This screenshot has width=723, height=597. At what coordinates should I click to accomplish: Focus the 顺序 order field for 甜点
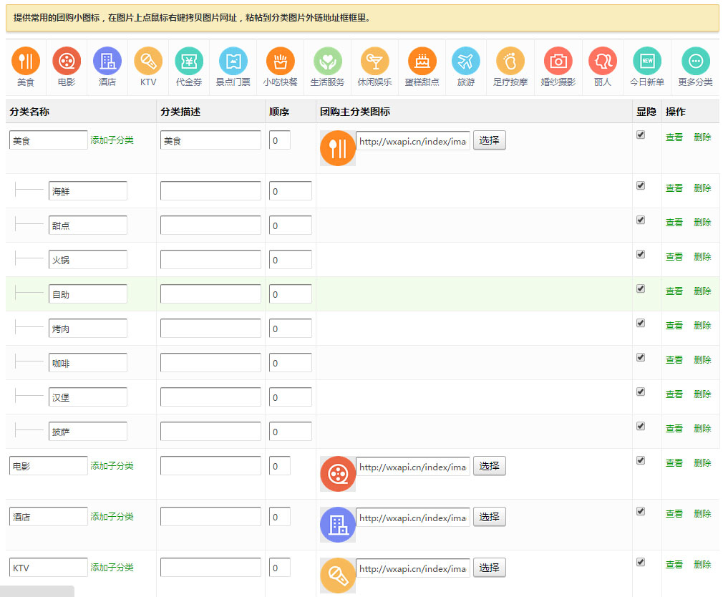point(290,225)
